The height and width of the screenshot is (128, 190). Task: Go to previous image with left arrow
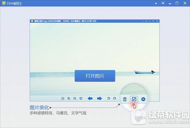tap(90, 98)
